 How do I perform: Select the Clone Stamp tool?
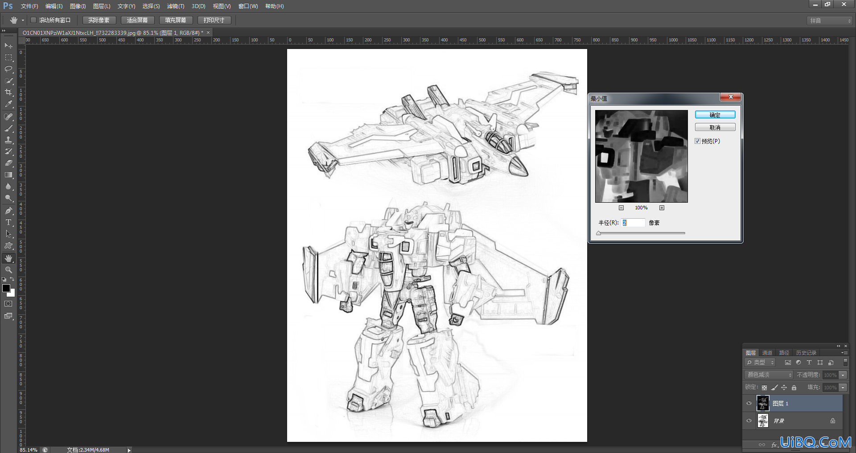point(8,140)
